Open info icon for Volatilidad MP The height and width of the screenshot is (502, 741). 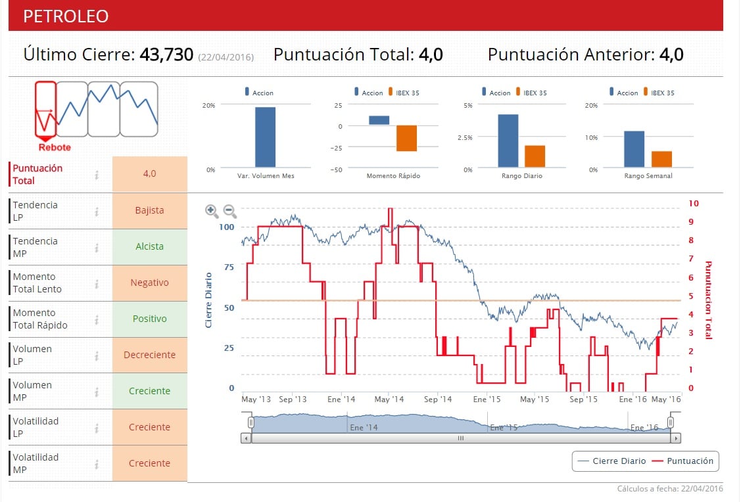click(x=97, y=465)
